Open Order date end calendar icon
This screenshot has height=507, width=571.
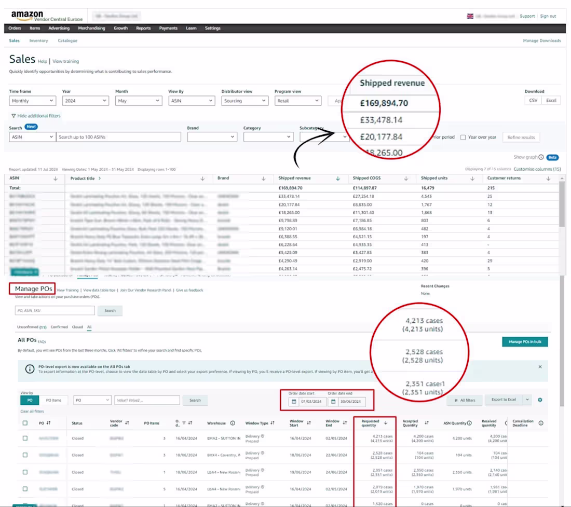click(x=333, y=402)
